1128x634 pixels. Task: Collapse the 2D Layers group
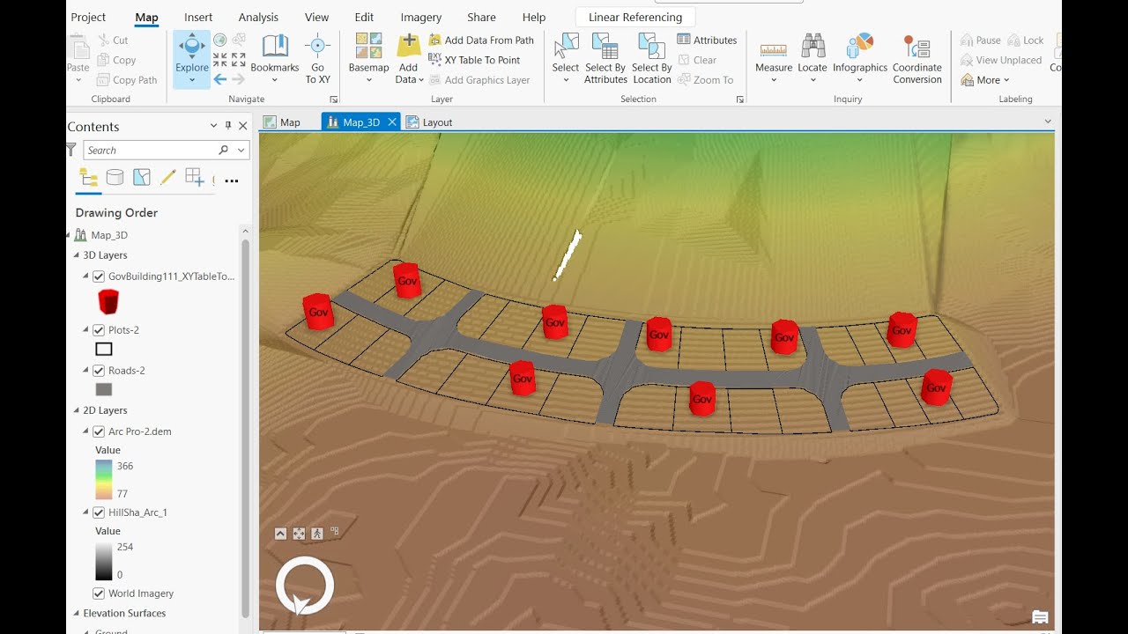pos(76,410)
